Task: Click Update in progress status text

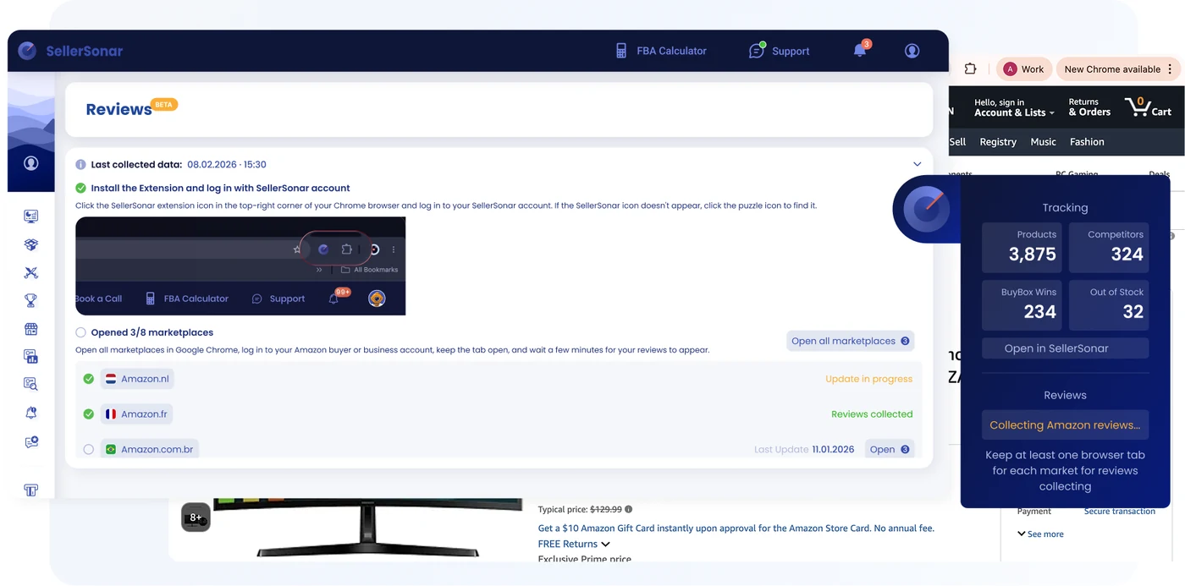Action: point(868,379)
